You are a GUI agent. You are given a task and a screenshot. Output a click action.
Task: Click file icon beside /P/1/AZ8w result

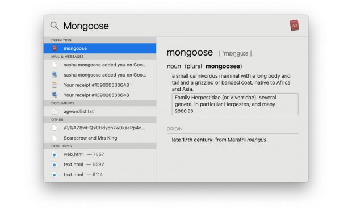pyautogui.click(x=55, y=128)
